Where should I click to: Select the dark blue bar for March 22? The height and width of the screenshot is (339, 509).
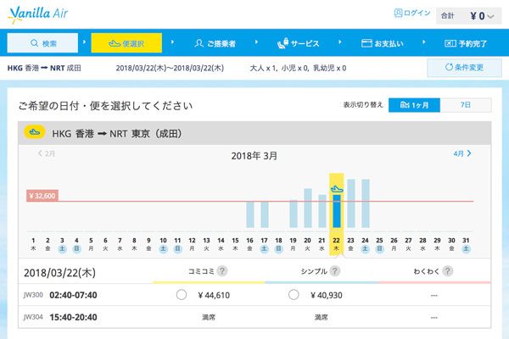(x=337, y=211)
